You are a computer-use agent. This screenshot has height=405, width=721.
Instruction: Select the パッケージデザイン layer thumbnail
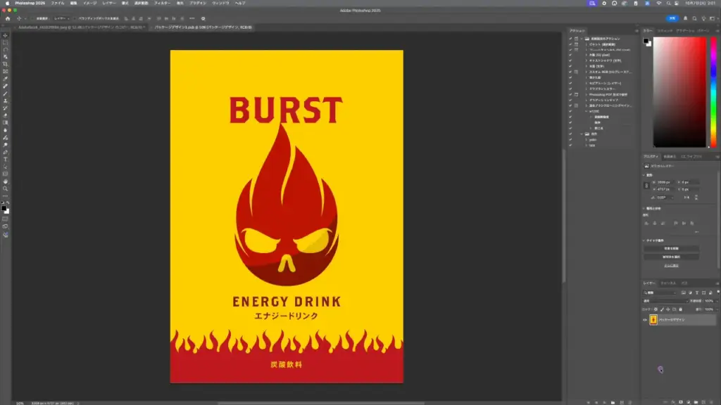tap(653, 319)
